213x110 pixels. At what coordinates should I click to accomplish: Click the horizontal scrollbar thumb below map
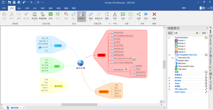[79, 105]
